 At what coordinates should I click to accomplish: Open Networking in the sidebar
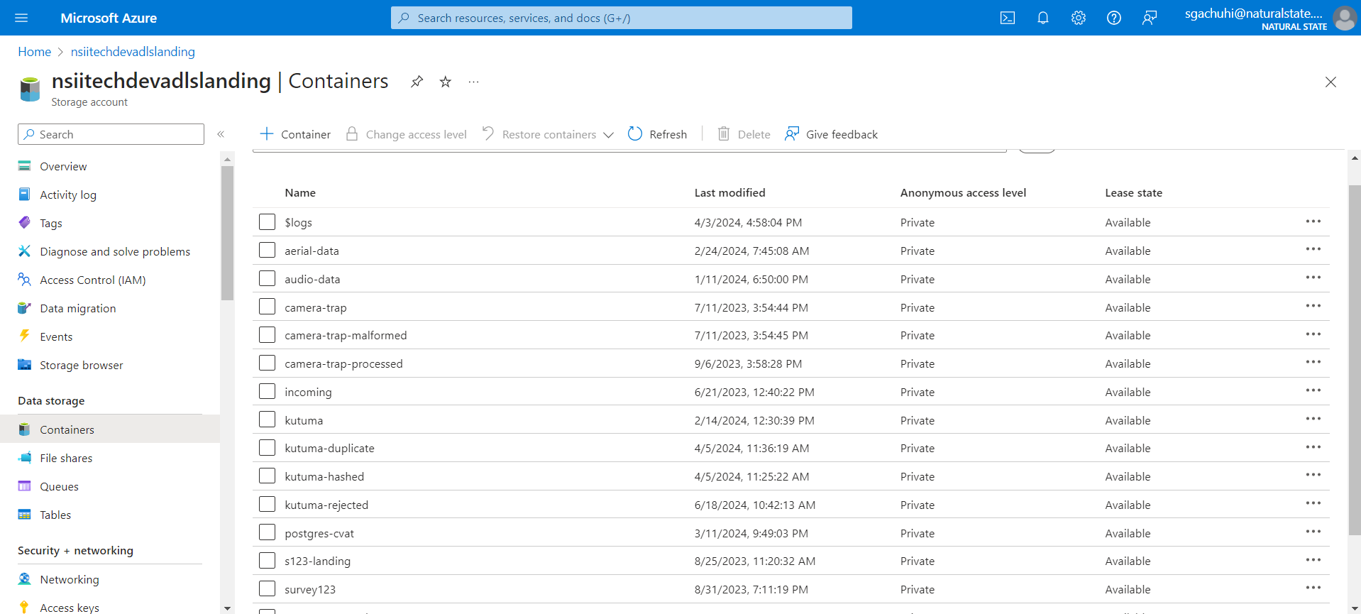click(x=70, y=579)
